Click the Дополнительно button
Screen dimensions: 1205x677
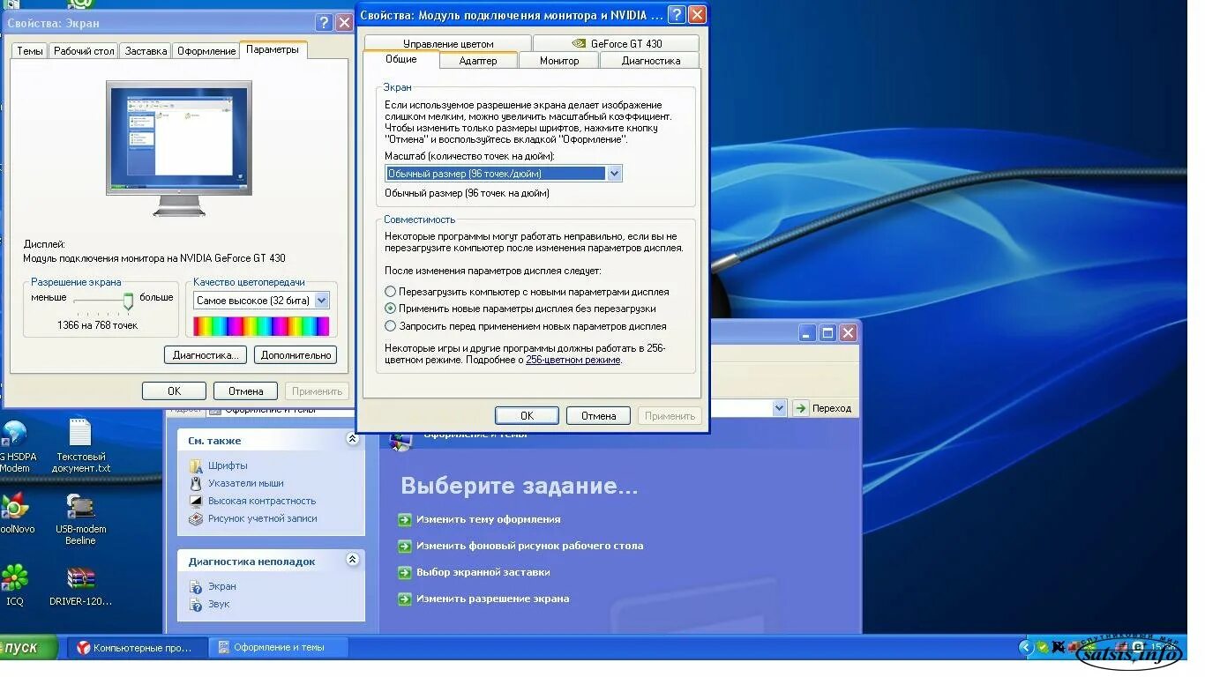(x=296, y=355)
